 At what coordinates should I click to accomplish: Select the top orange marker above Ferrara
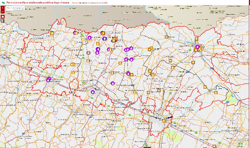(x=196, y=39)
